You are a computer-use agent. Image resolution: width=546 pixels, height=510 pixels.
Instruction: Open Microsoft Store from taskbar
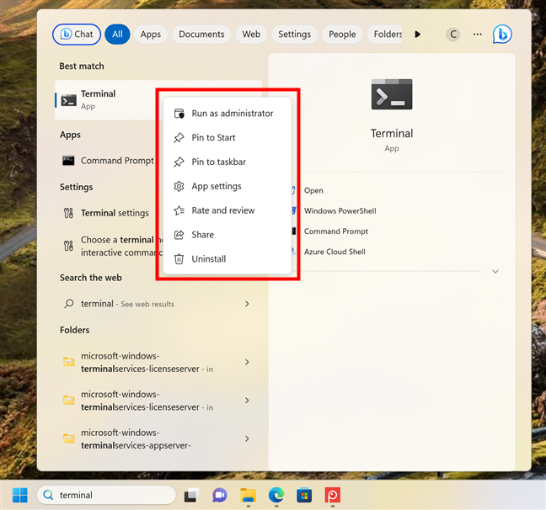304,495
